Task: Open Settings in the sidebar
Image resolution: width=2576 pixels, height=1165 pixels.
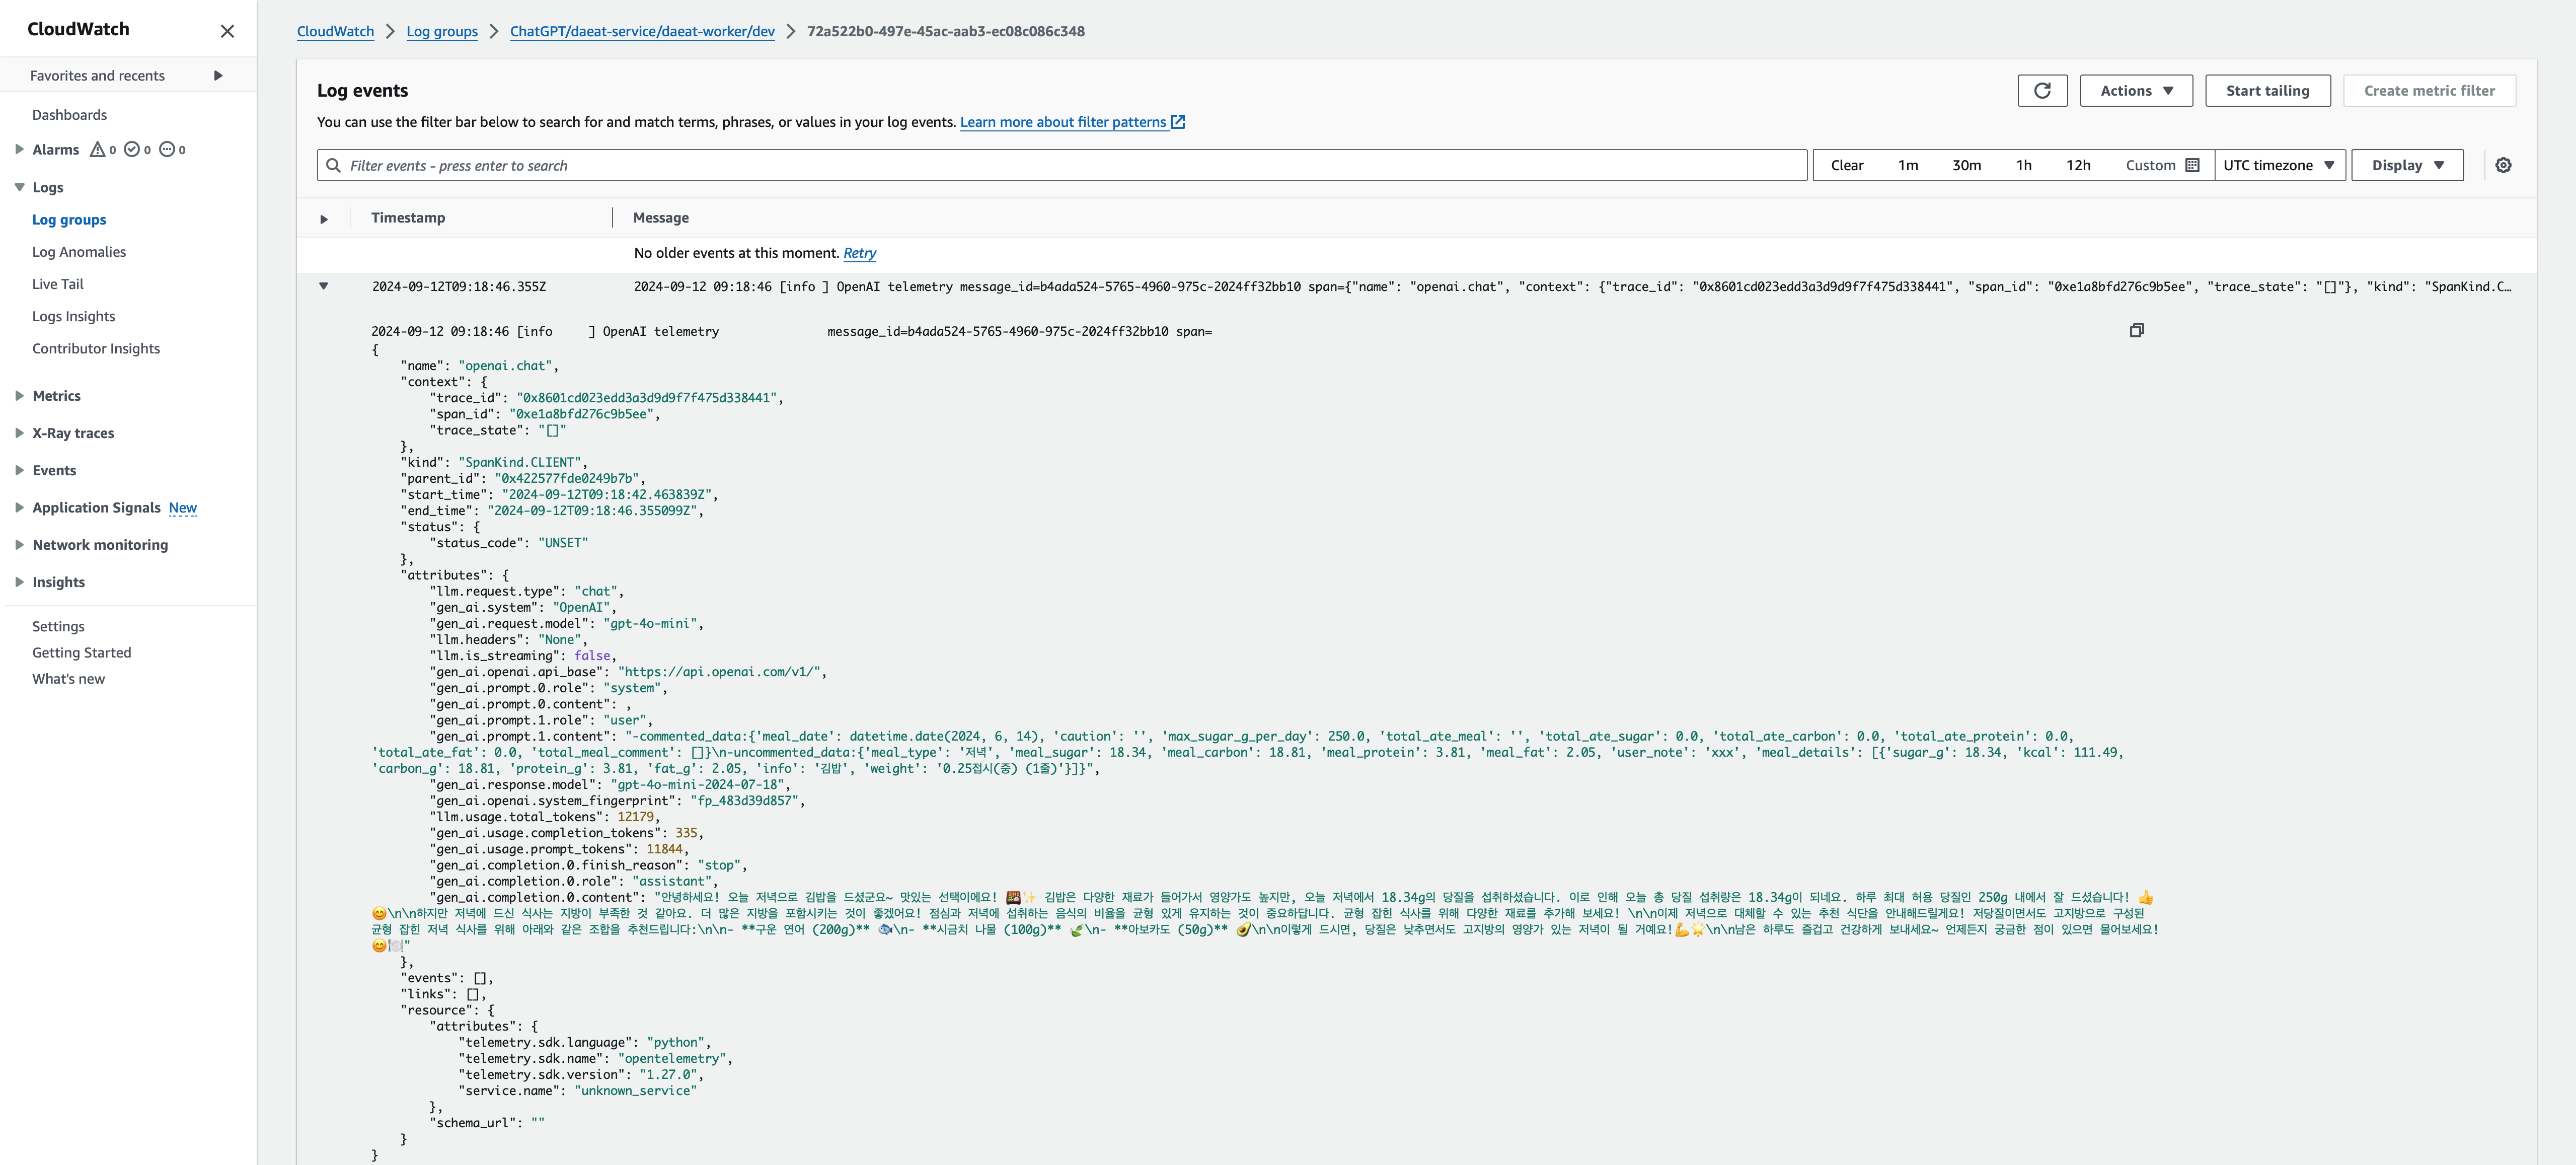Action: tap(58, 627)
